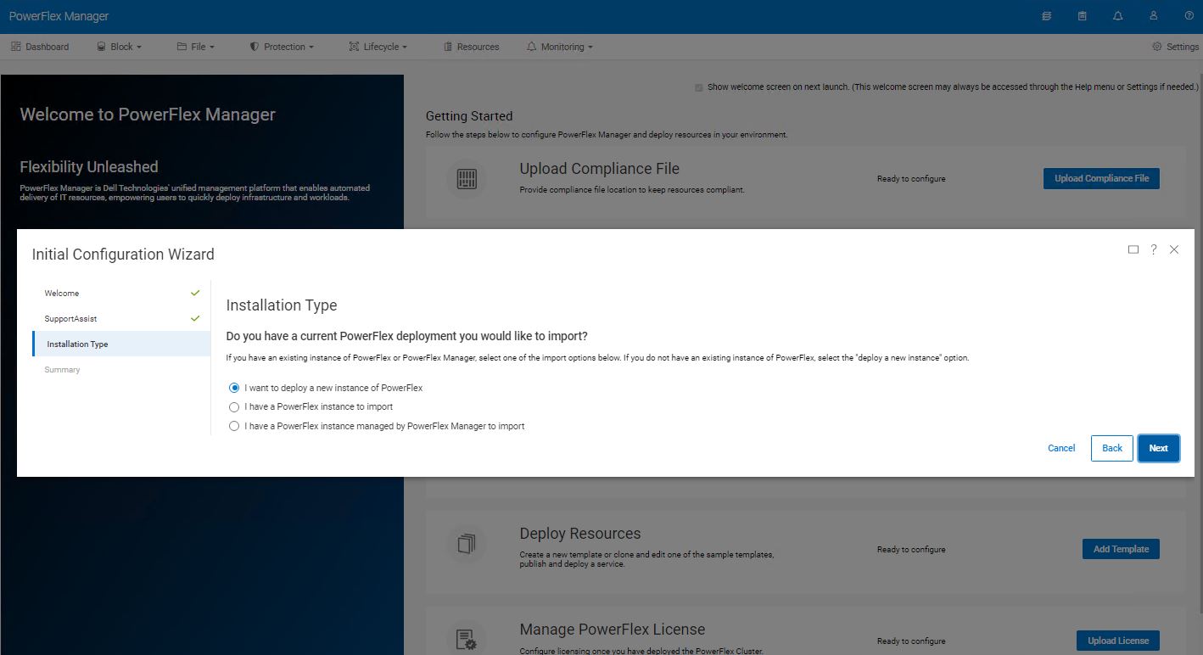Click the Next button in the wizard
The width and height of the screenshot is (1203, 655).
tap(1158, 448)
